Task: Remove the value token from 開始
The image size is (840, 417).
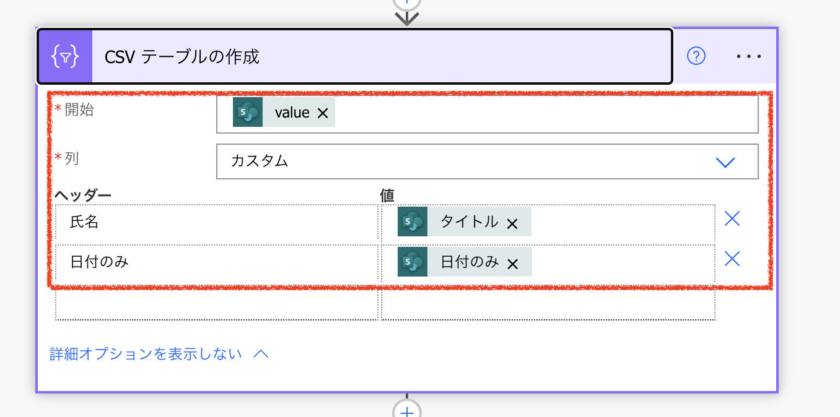Action: coord(324,112)
